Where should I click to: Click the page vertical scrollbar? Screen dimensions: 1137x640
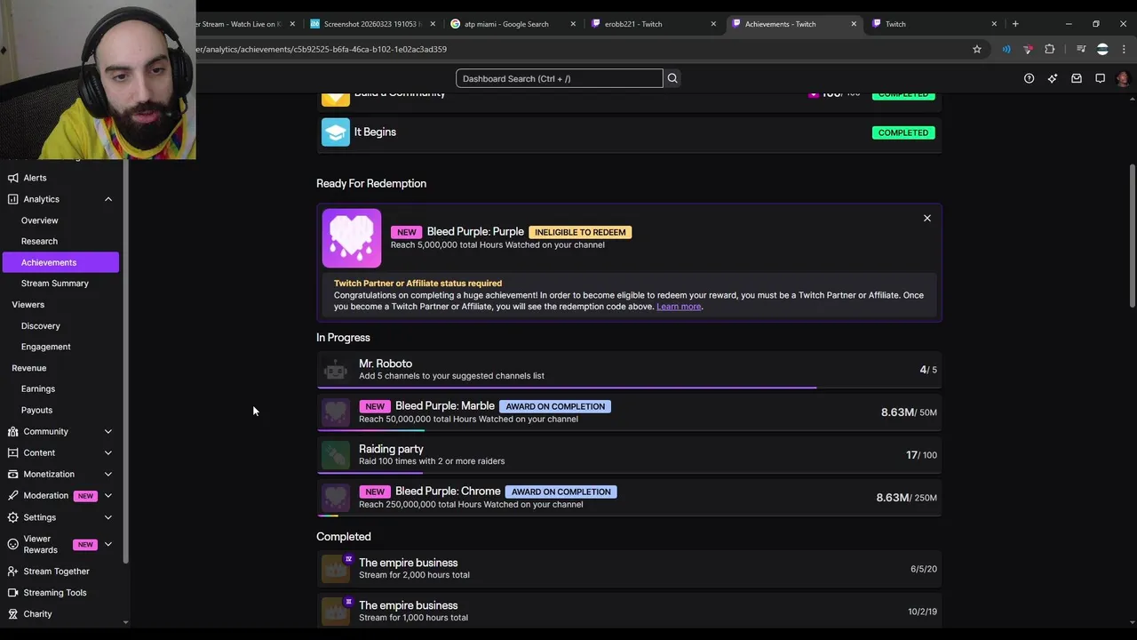tap(1132, 236)
